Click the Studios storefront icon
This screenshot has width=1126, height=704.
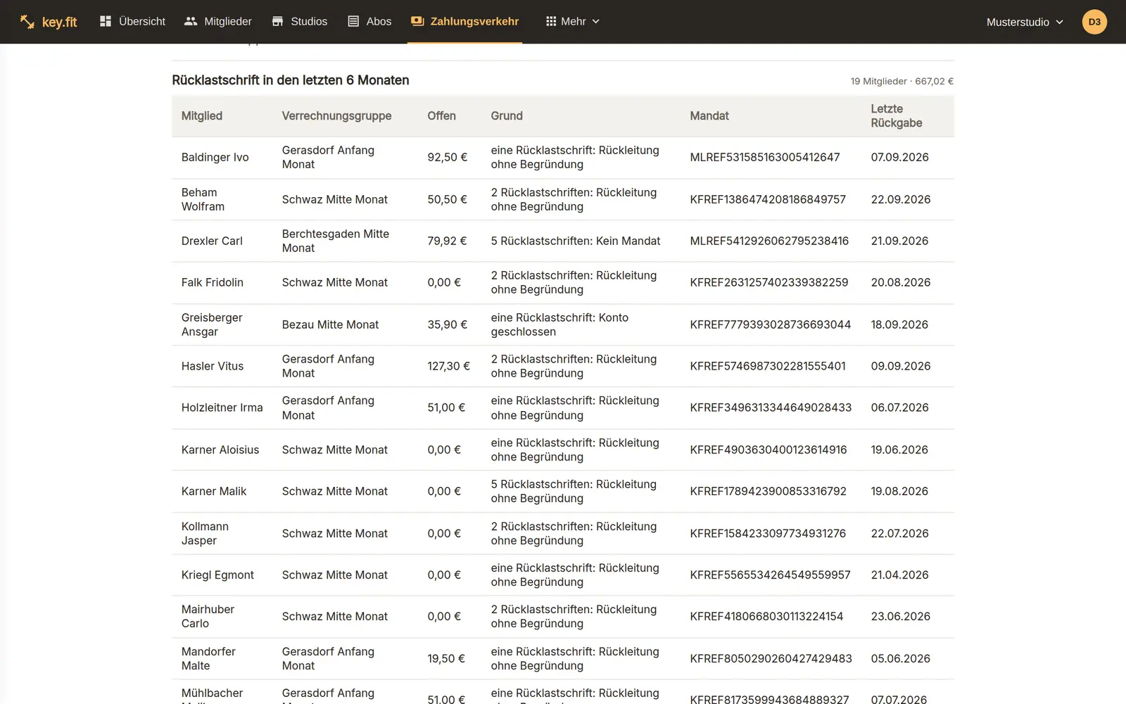point(278,21)
